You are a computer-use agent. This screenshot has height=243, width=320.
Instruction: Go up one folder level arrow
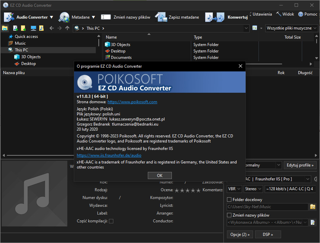coord(67,28)
